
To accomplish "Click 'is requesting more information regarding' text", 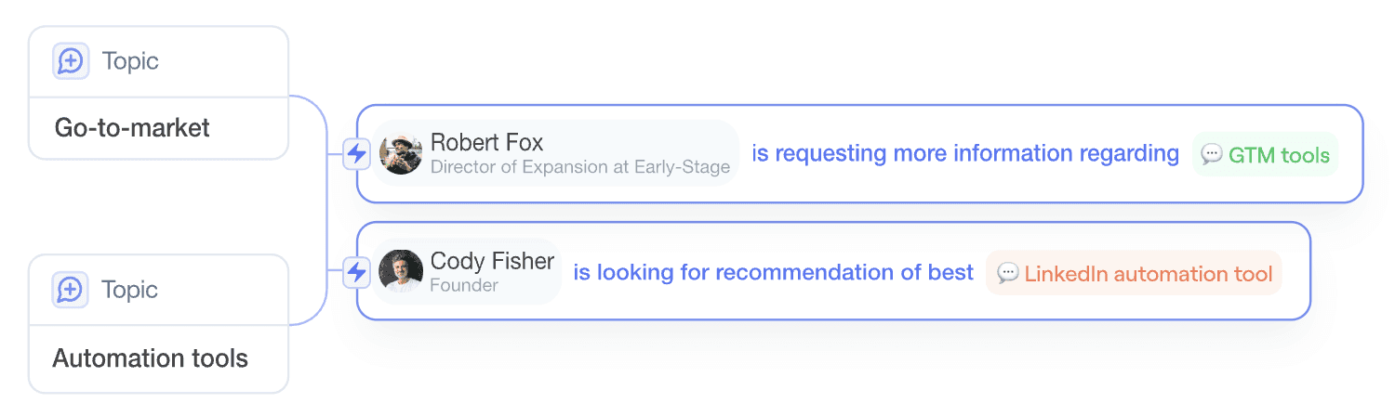I will (x=964, y=153).
